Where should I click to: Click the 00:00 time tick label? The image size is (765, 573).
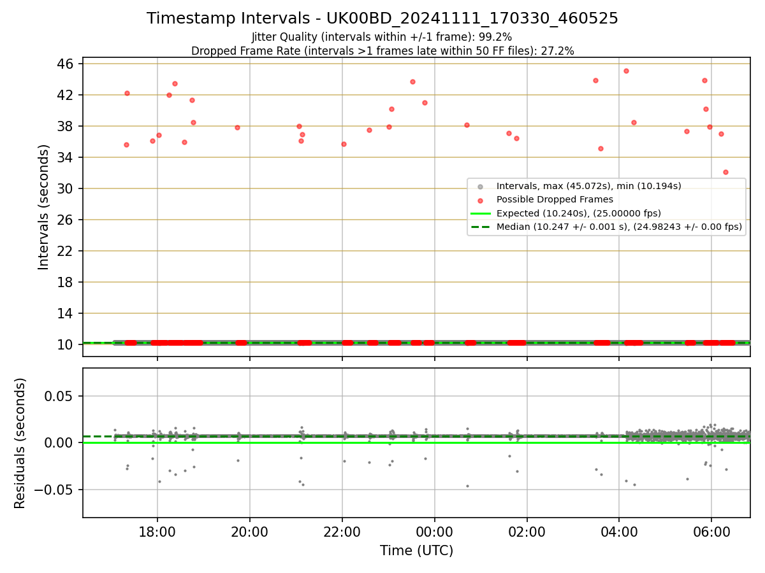[435, 532]
